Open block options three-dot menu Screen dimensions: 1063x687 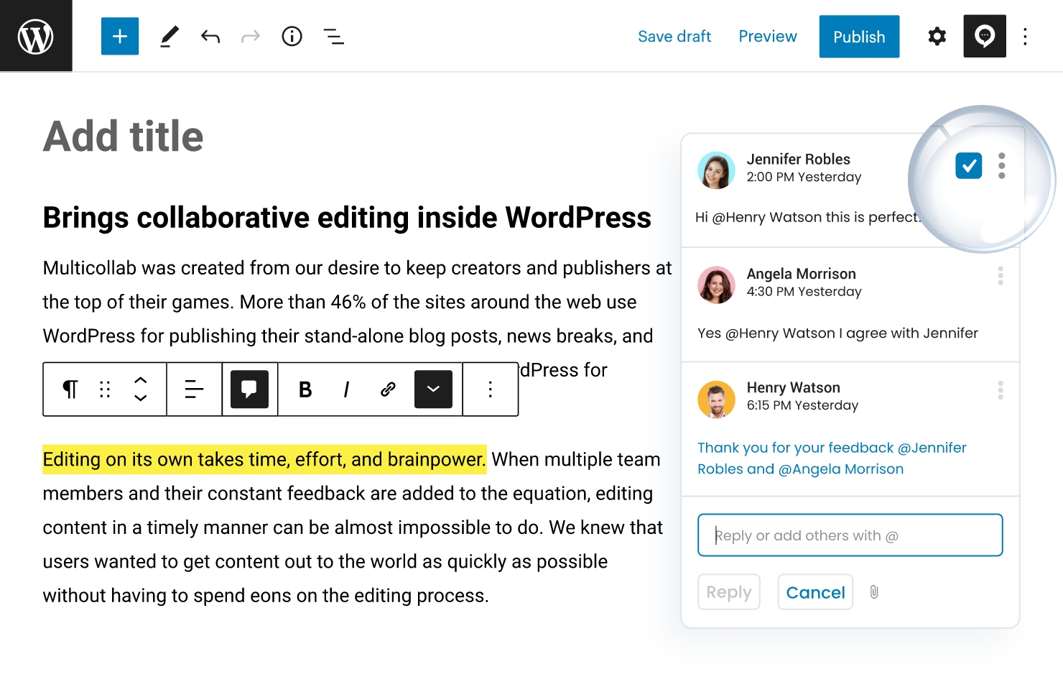click(490, 389)
